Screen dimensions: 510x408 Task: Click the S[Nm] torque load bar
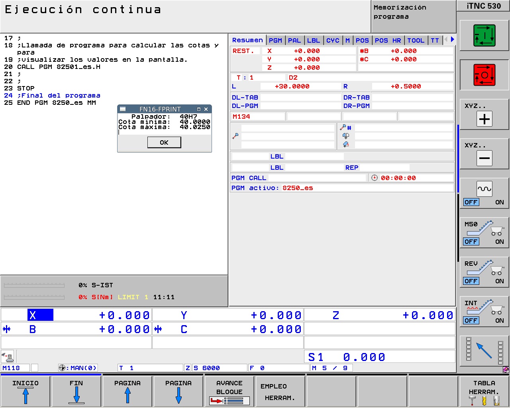tap(34, 297)
